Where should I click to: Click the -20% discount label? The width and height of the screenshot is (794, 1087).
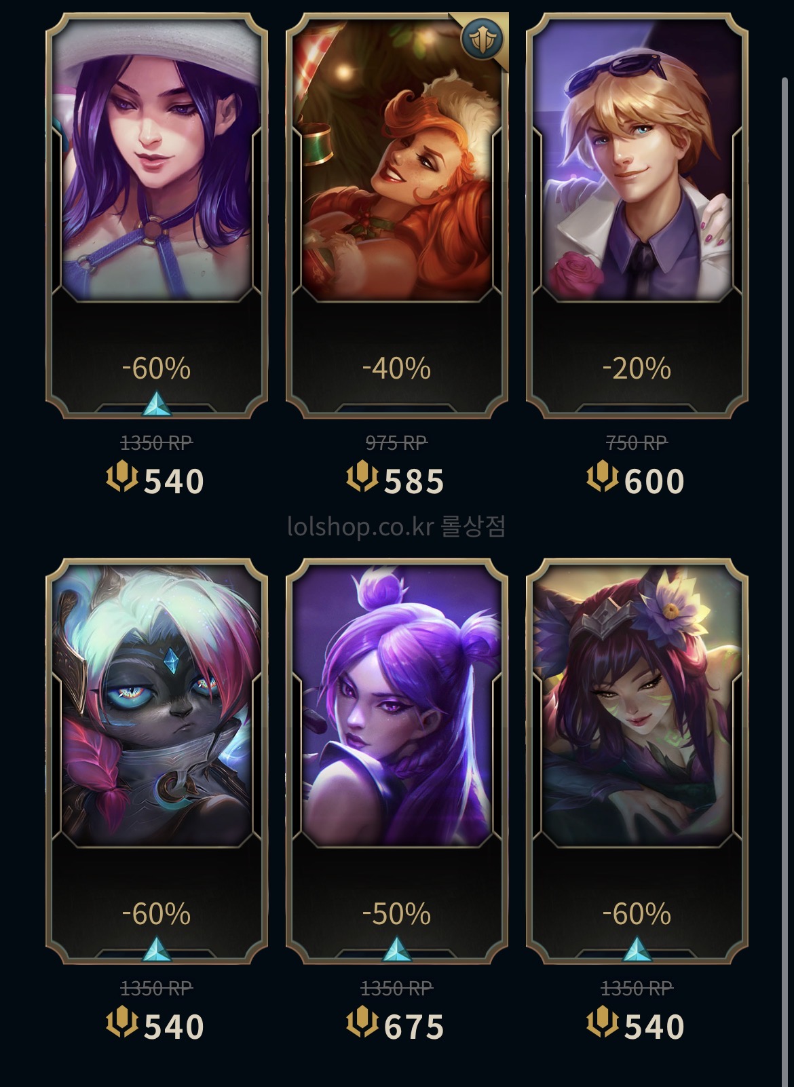click(x=637, y=368)
